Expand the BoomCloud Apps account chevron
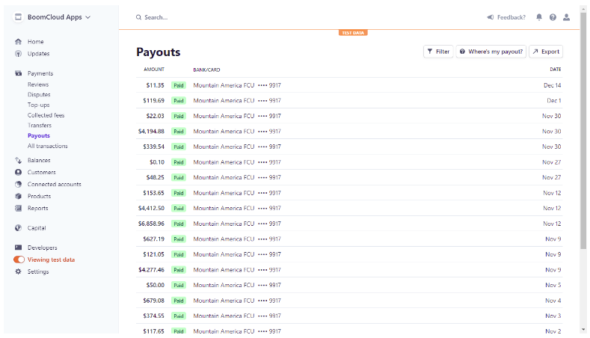Image resolution: width=590 pixels, height=338 pixels. 88,17
